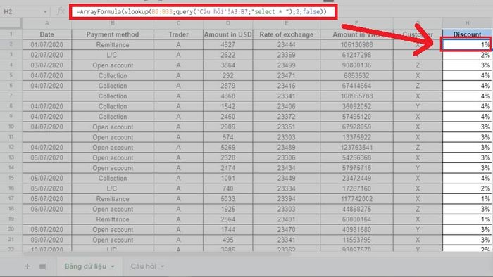The height and width of the screenshot is (277, 493).
Task: Open the all sheets list icon
Action: pos(42,266)
